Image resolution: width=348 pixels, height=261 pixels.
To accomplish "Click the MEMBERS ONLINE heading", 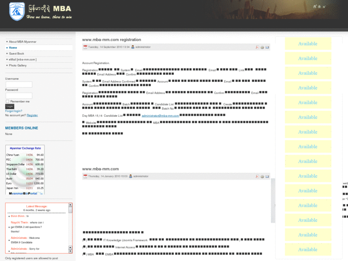I will (22, 128).
